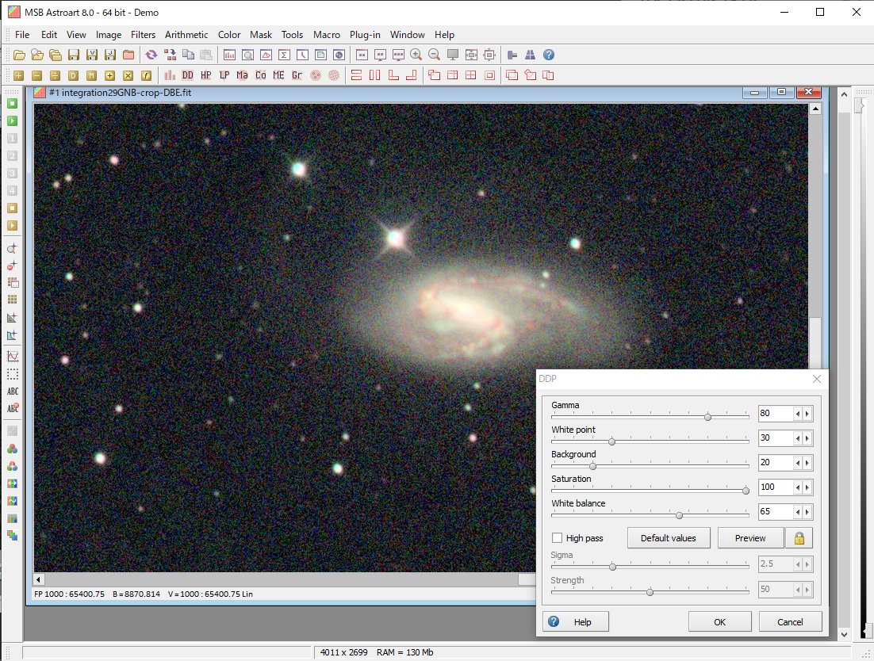Toggle the padlock lock button in DDP
The height and width of the screenshot is (661, 874).
coord(799,538)
